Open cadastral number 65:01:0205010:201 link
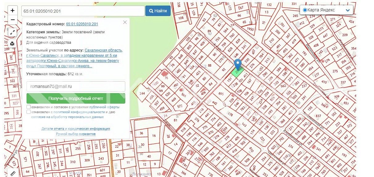The width and height of the screenshot is (374, 177). (x=82, y=24)
